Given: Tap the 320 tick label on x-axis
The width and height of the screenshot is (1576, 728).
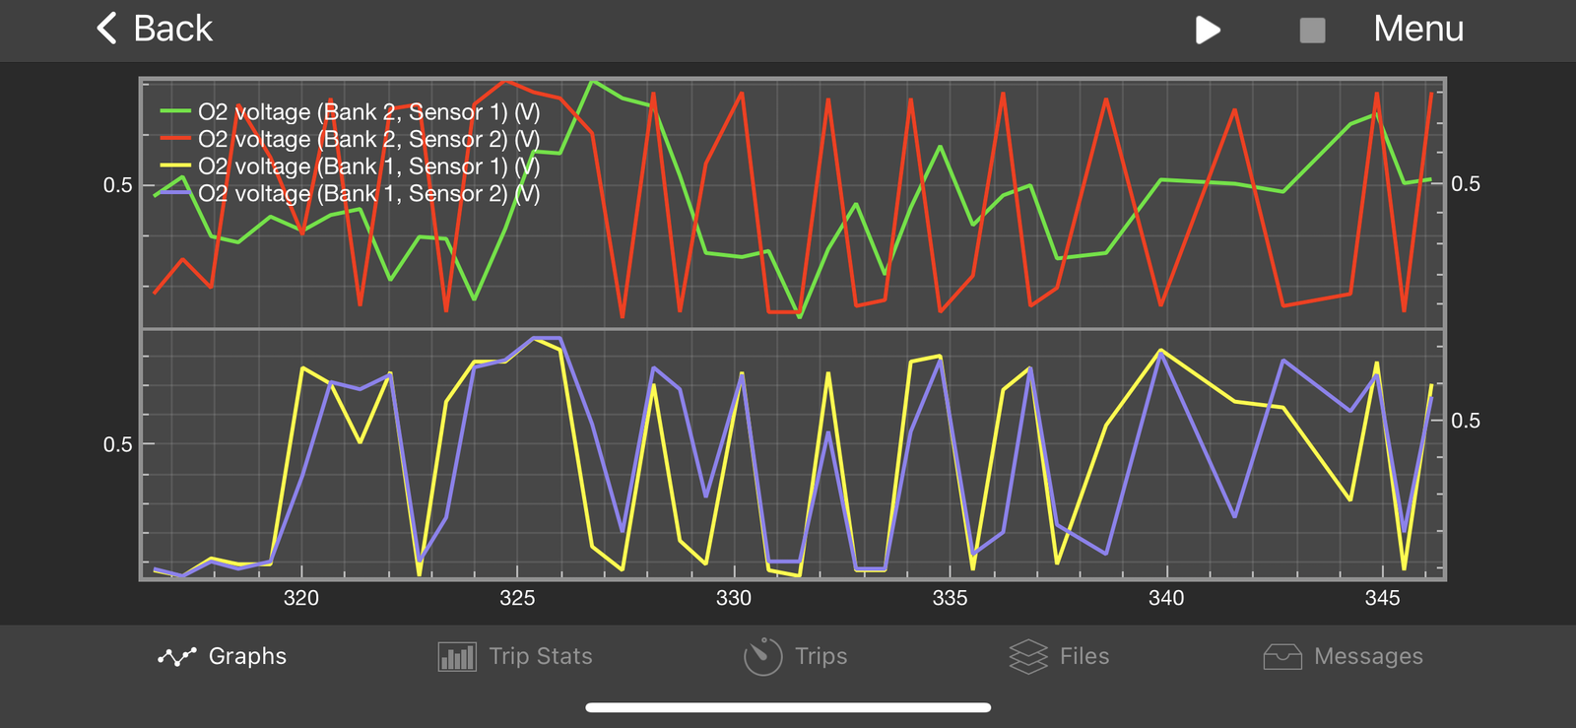Looking at the screenshot, I should [x=301, y=598].
